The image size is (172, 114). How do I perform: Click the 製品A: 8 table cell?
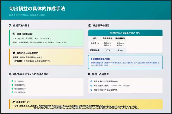coord(120,43)
